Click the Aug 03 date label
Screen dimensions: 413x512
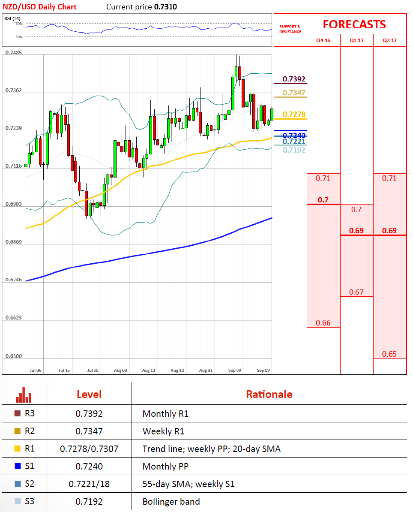pos(121,370)
